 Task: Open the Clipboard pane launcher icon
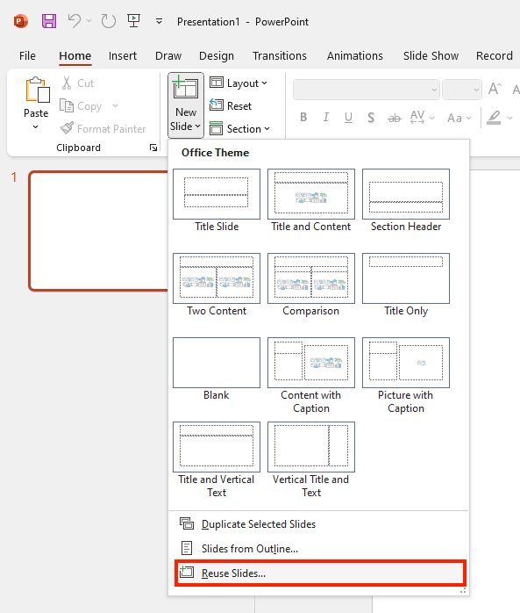pyautogui.click(x=153, y=148)
